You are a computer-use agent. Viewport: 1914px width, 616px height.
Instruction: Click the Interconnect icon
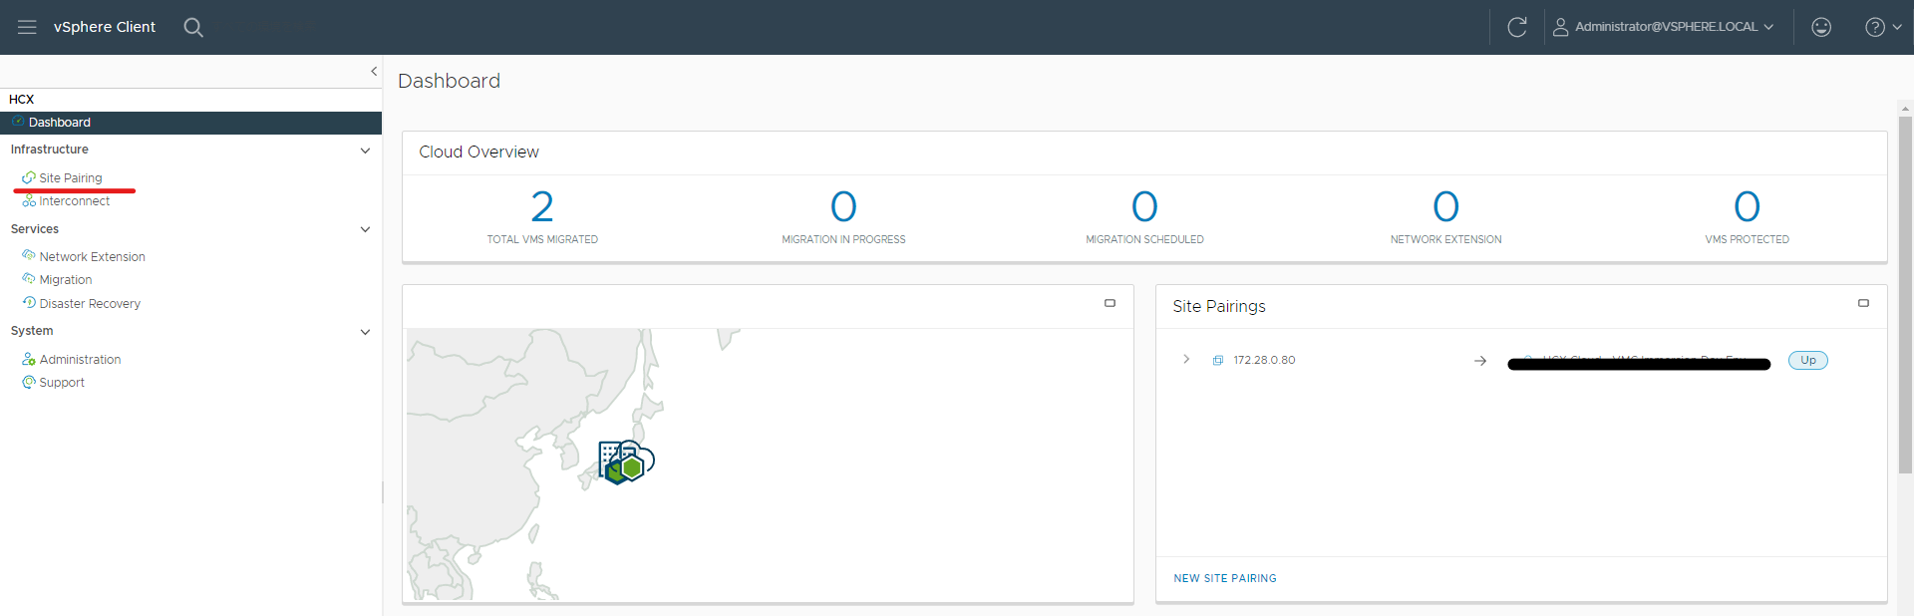click(29, 200)
